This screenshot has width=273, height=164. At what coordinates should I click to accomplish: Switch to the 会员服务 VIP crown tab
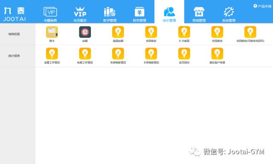(80, 14)
